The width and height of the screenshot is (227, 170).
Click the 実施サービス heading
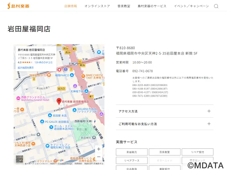click(x=127, y=142)
